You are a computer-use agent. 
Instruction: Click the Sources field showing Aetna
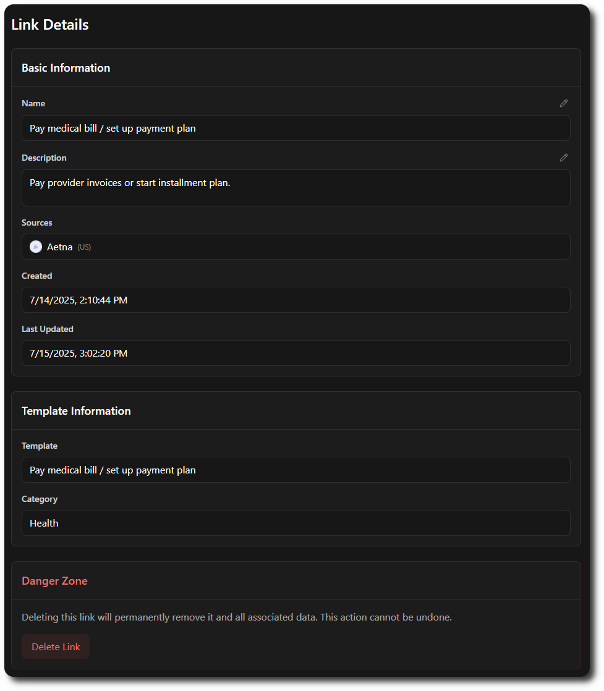pyautogui.click(x=296, y=247)
